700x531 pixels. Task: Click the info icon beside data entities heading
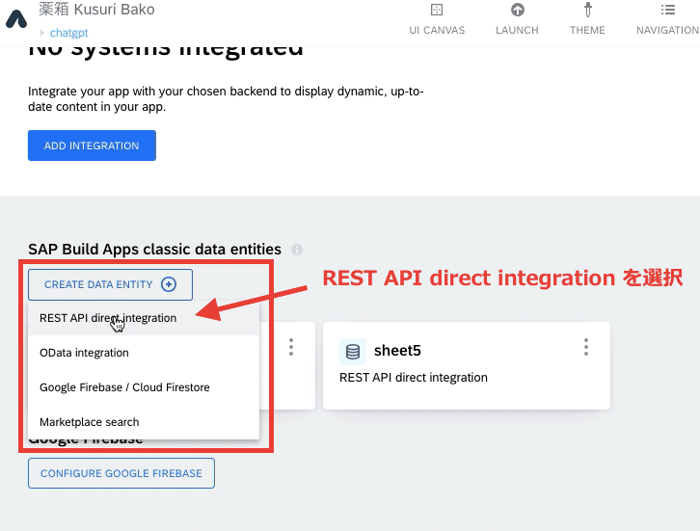[297, 250]
